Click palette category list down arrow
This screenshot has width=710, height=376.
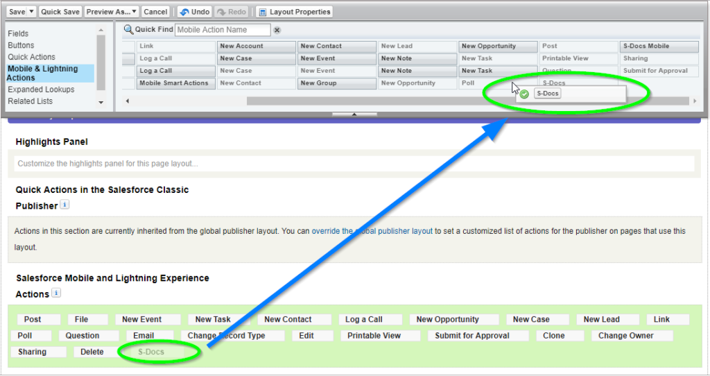pyautogui.click(x=101, y=103)
